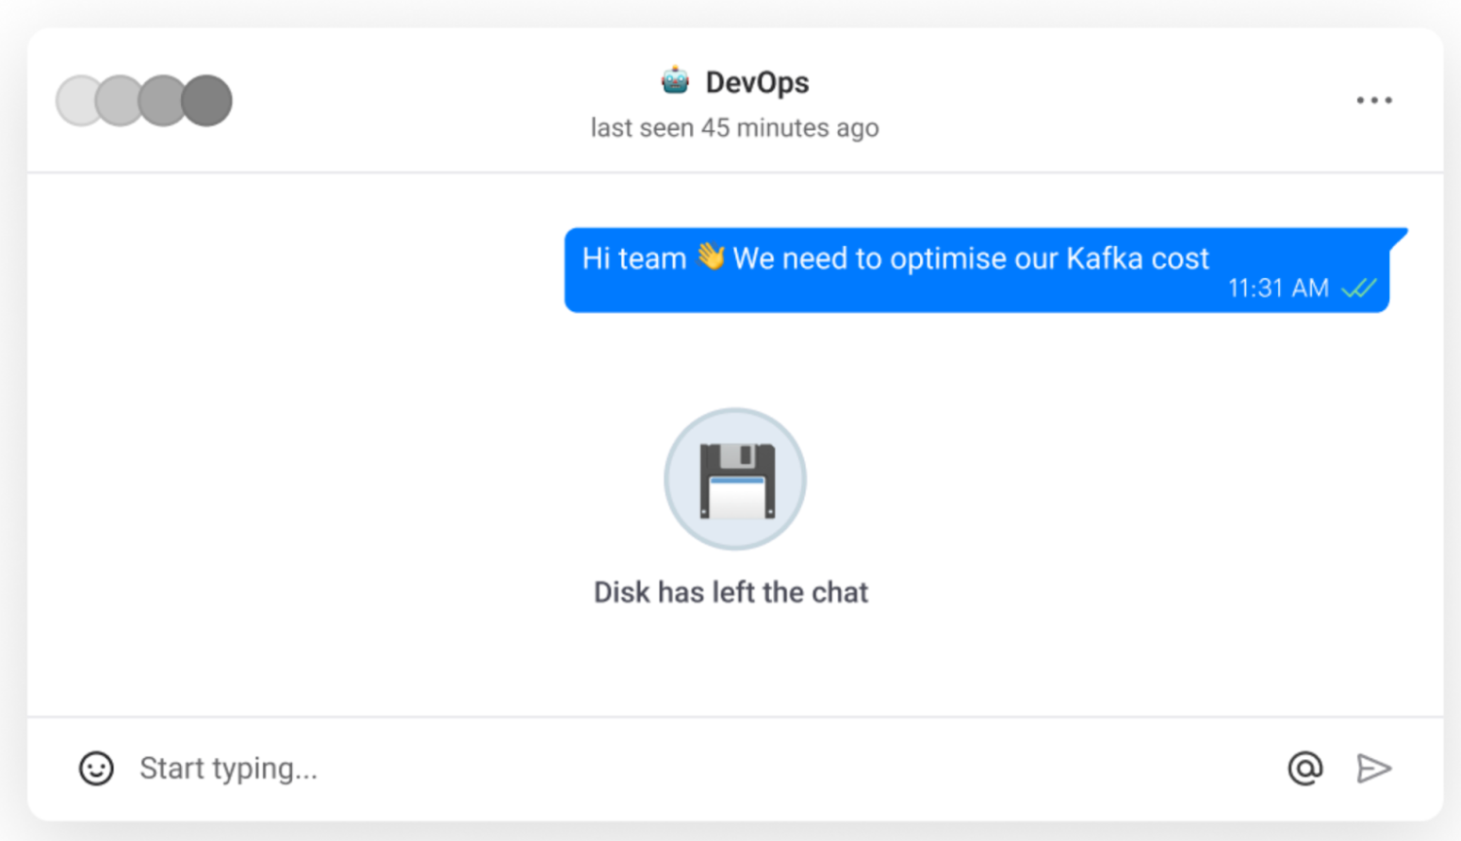Image resolution: width=1461 pixels, height=841 pixels.
Task: Select the blue Kafka cost message bubble
Action: coord(977,270)
